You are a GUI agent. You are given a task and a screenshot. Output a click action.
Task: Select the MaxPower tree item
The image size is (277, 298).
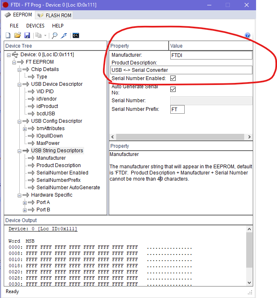pos(48,143)
